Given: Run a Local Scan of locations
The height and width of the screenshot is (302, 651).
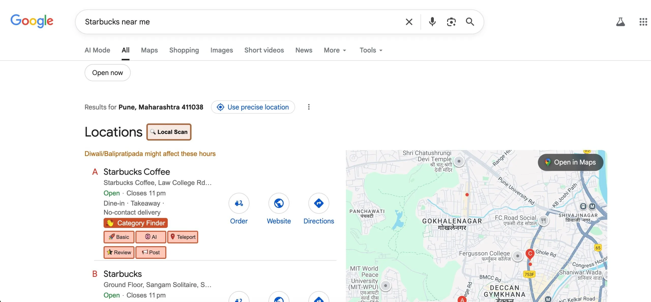Looking at the screenshot, I should click(x=169, y=132).
